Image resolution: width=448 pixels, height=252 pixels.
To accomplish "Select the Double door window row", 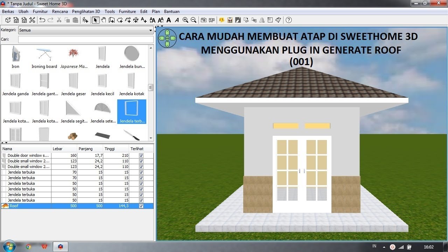I will point(77,155).
